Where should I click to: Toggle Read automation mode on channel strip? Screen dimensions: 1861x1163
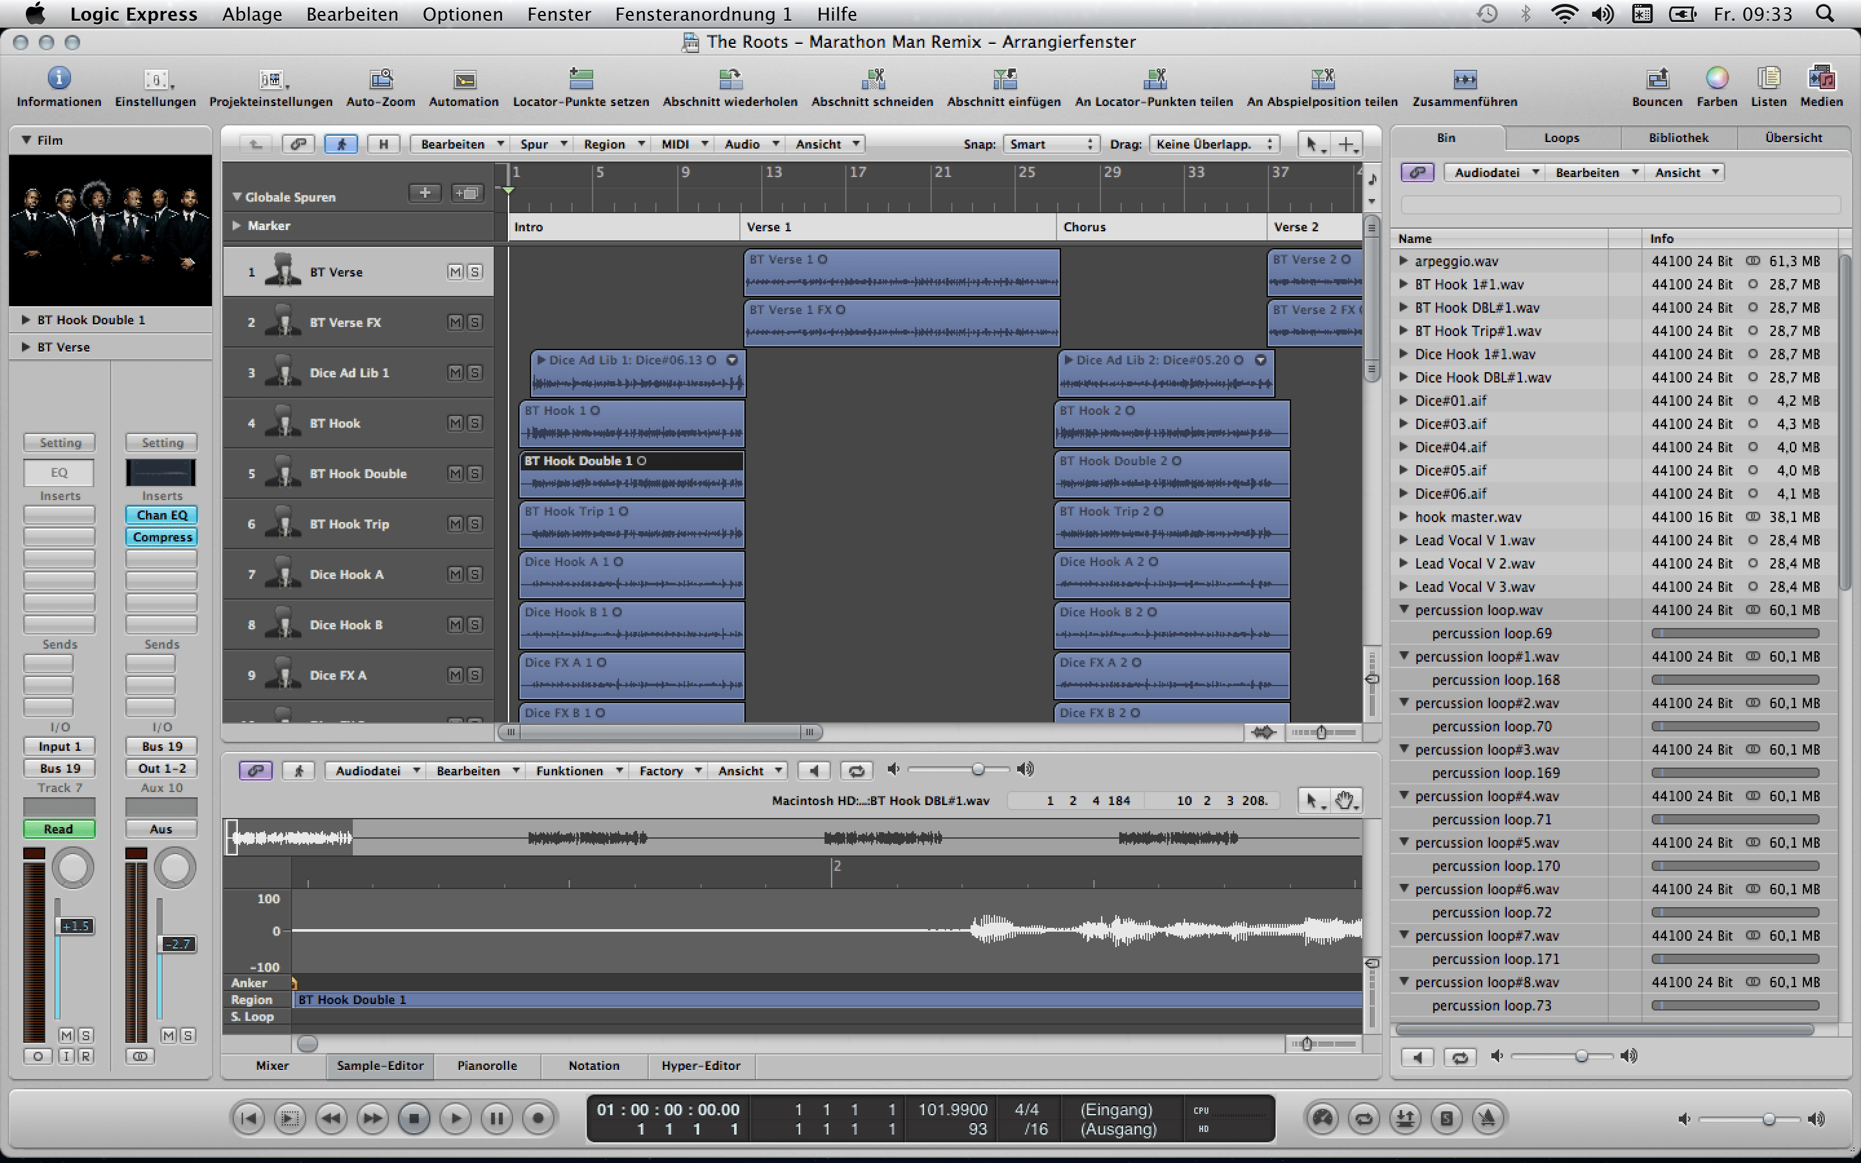click(58, 829)
